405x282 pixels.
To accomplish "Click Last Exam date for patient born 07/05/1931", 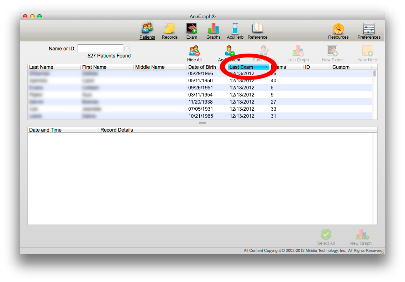I will click(x=242, y=109).
